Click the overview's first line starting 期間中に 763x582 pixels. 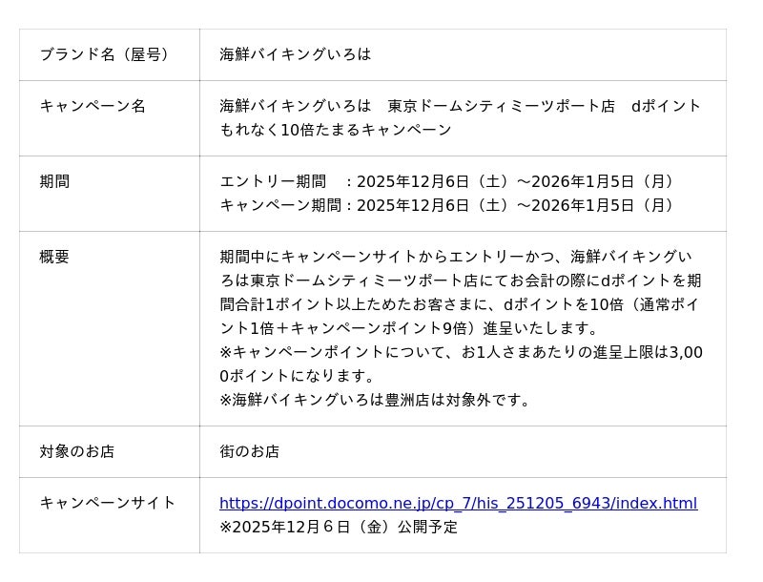(x=456, y=257)
